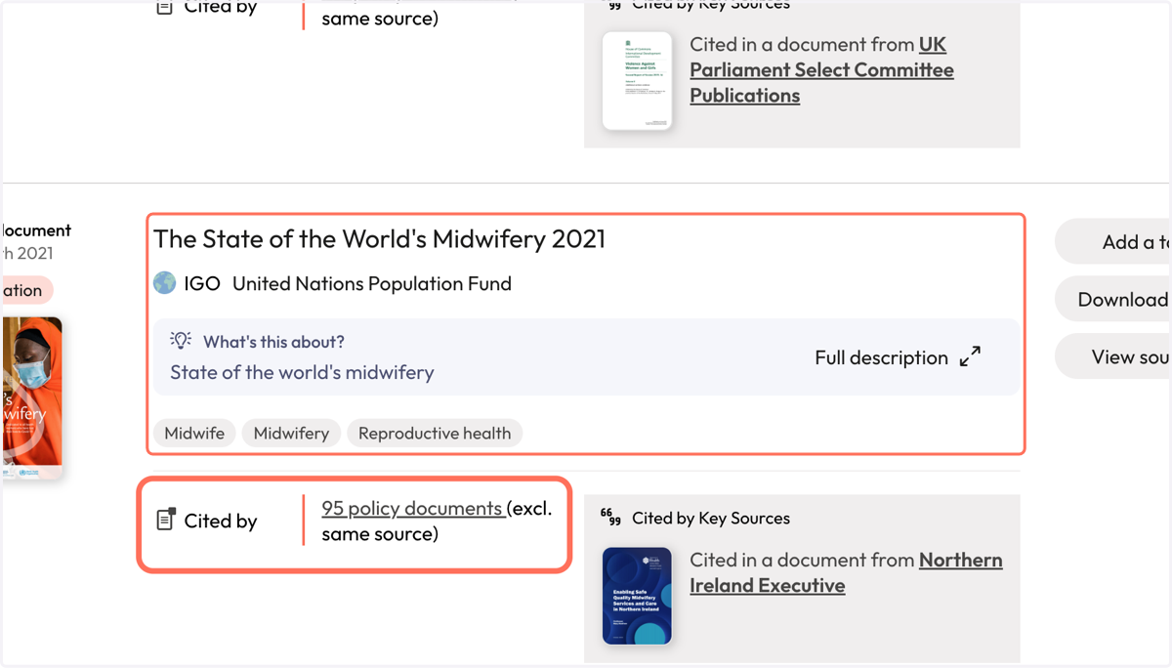Select the Midwifery tag
The image size is (1172, 668).
click(x=291, y=434)
